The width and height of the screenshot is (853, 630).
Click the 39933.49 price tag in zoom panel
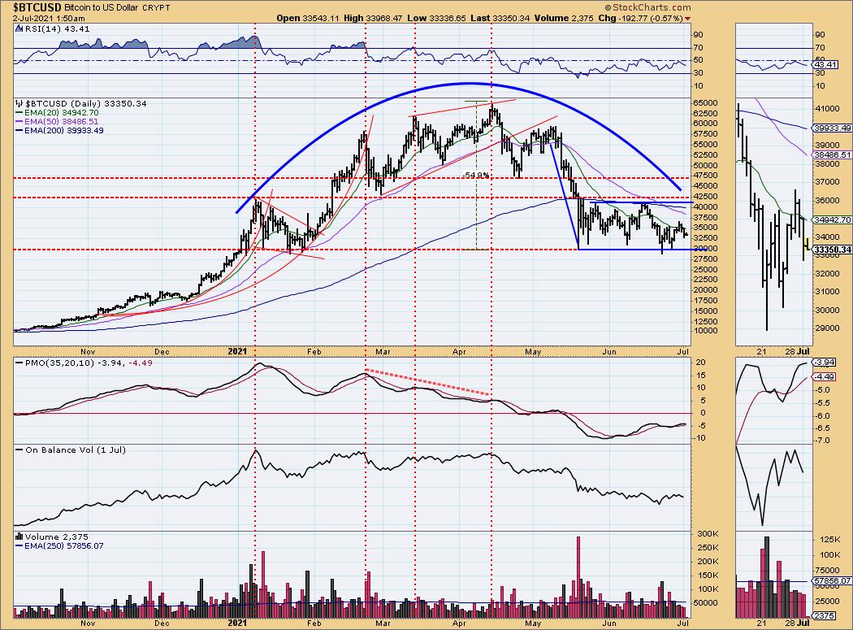pos(833,128)
